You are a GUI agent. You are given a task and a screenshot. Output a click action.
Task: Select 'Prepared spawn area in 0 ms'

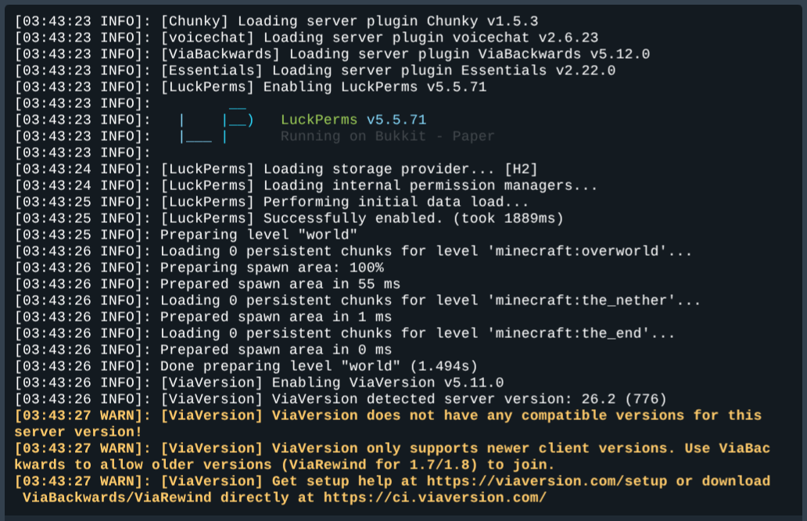click(x=276, y=350)
